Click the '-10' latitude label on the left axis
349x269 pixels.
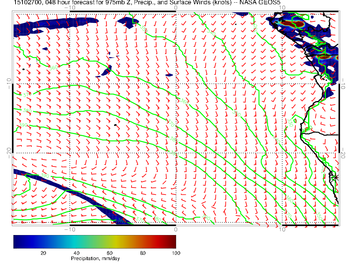click(9, 84)
